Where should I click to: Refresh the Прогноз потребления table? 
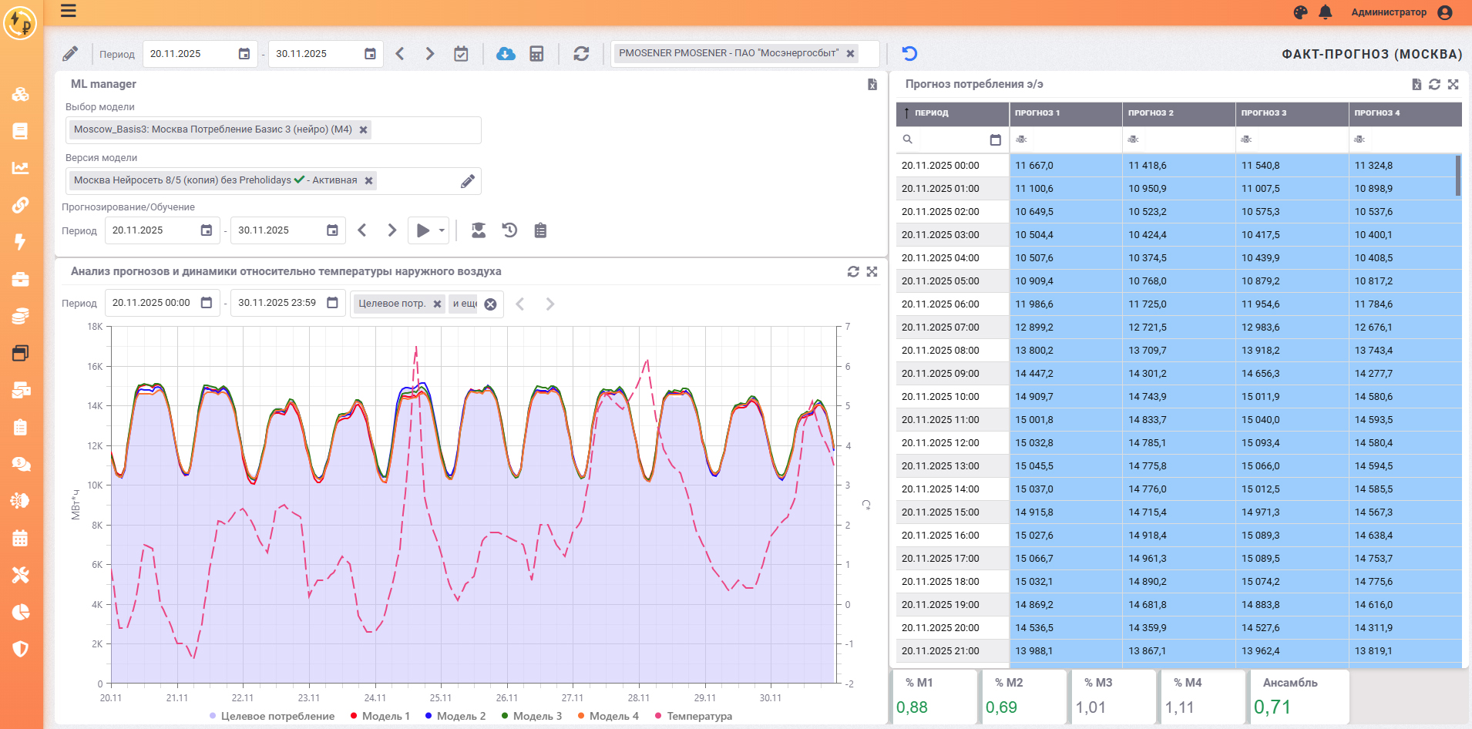[x=1434, y=84]
